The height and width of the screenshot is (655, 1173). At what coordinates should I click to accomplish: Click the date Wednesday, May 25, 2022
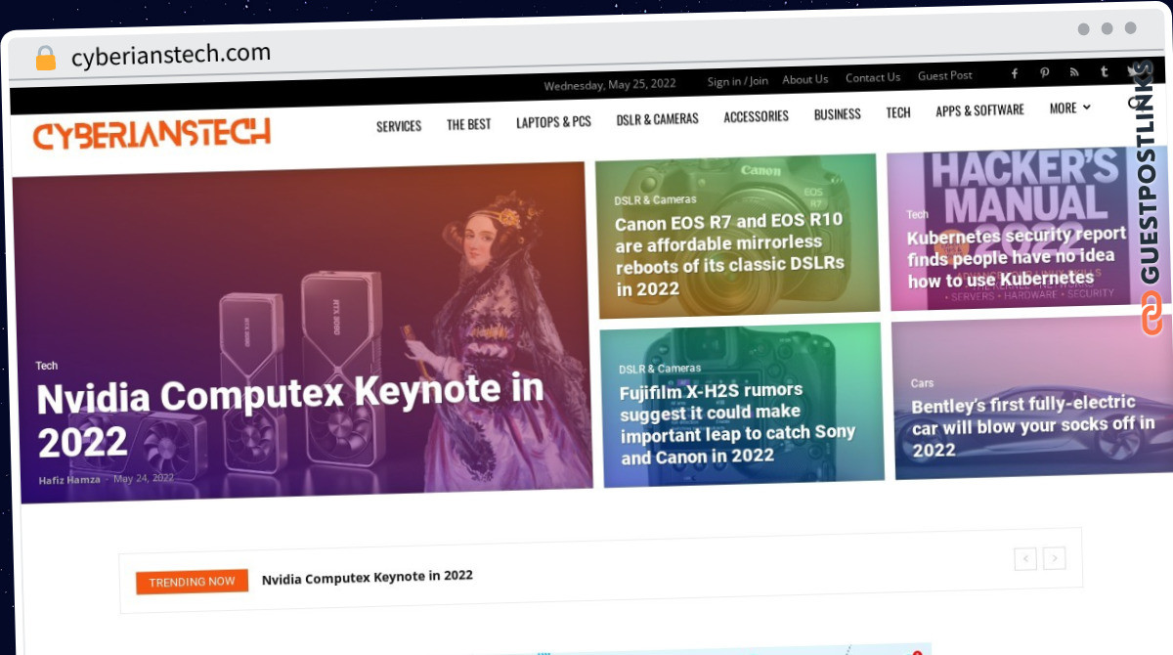[x=610, y=85]
